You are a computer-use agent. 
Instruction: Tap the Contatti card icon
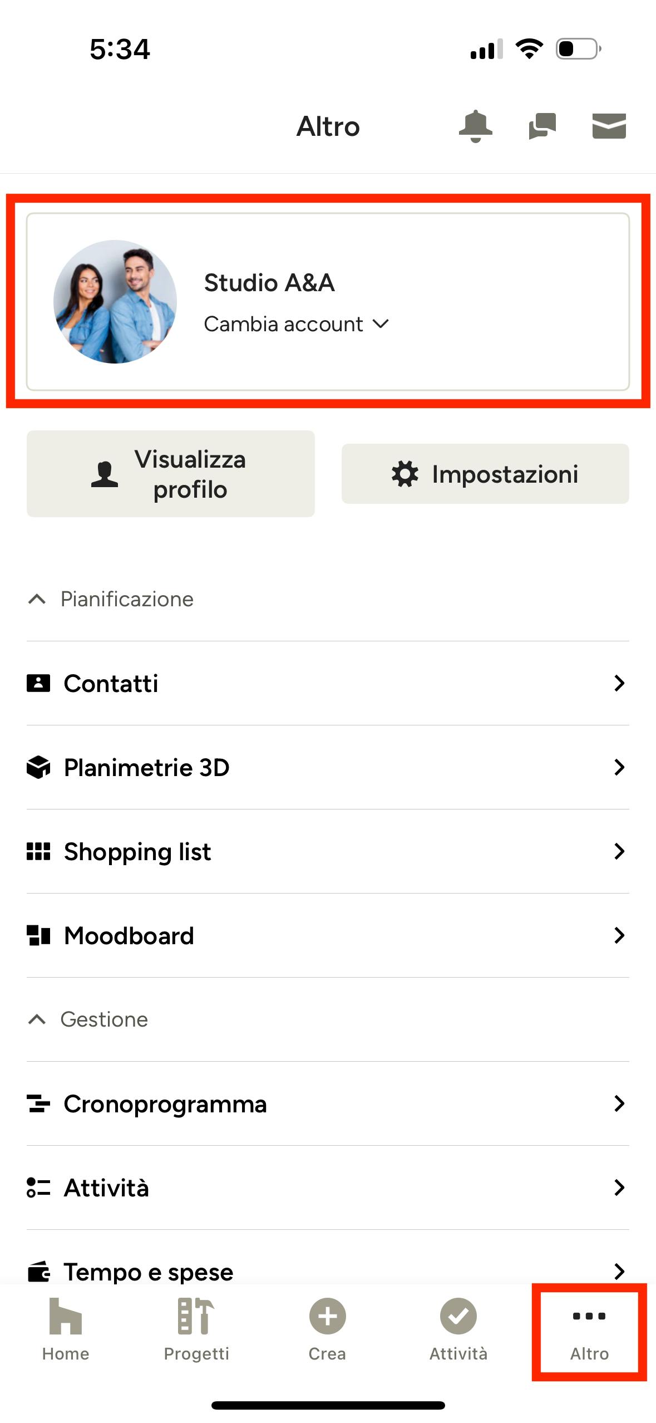tap(38, 683)
